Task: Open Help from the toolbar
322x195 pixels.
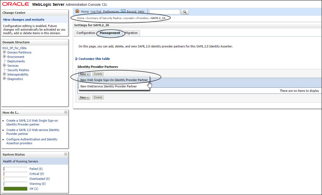Action: pos(141,12)
